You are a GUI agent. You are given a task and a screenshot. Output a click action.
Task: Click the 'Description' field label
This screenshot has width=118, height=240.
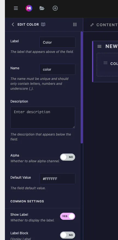19,101
